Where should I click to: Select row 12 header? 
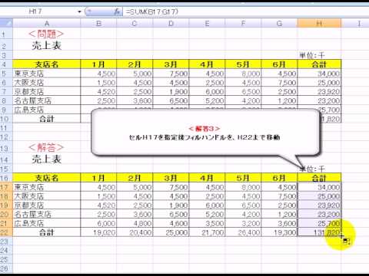click(x=6, y=137)
